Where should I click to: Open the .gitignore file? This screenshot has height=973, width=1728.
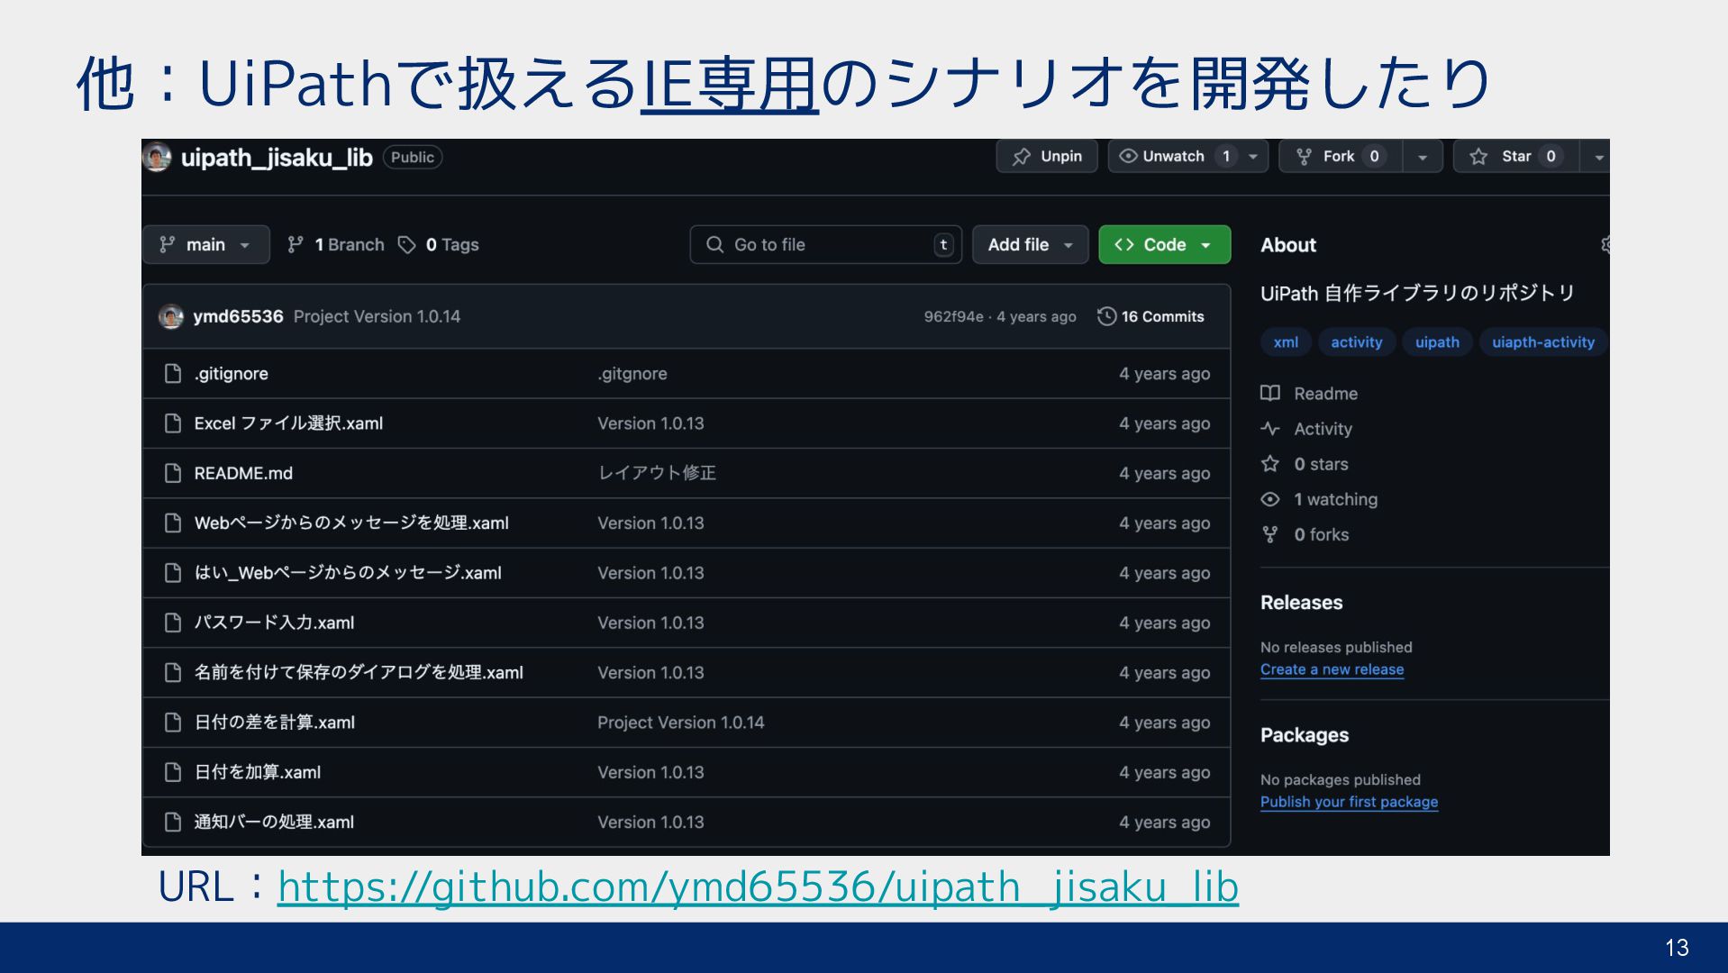pyautogui.click(x=231, y=374)
